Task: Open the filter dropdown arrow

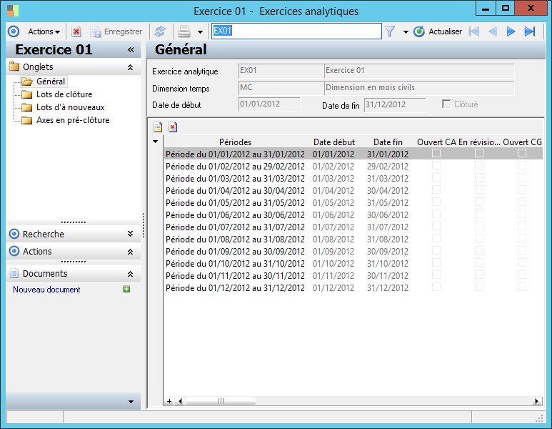Action: [406, 32]
